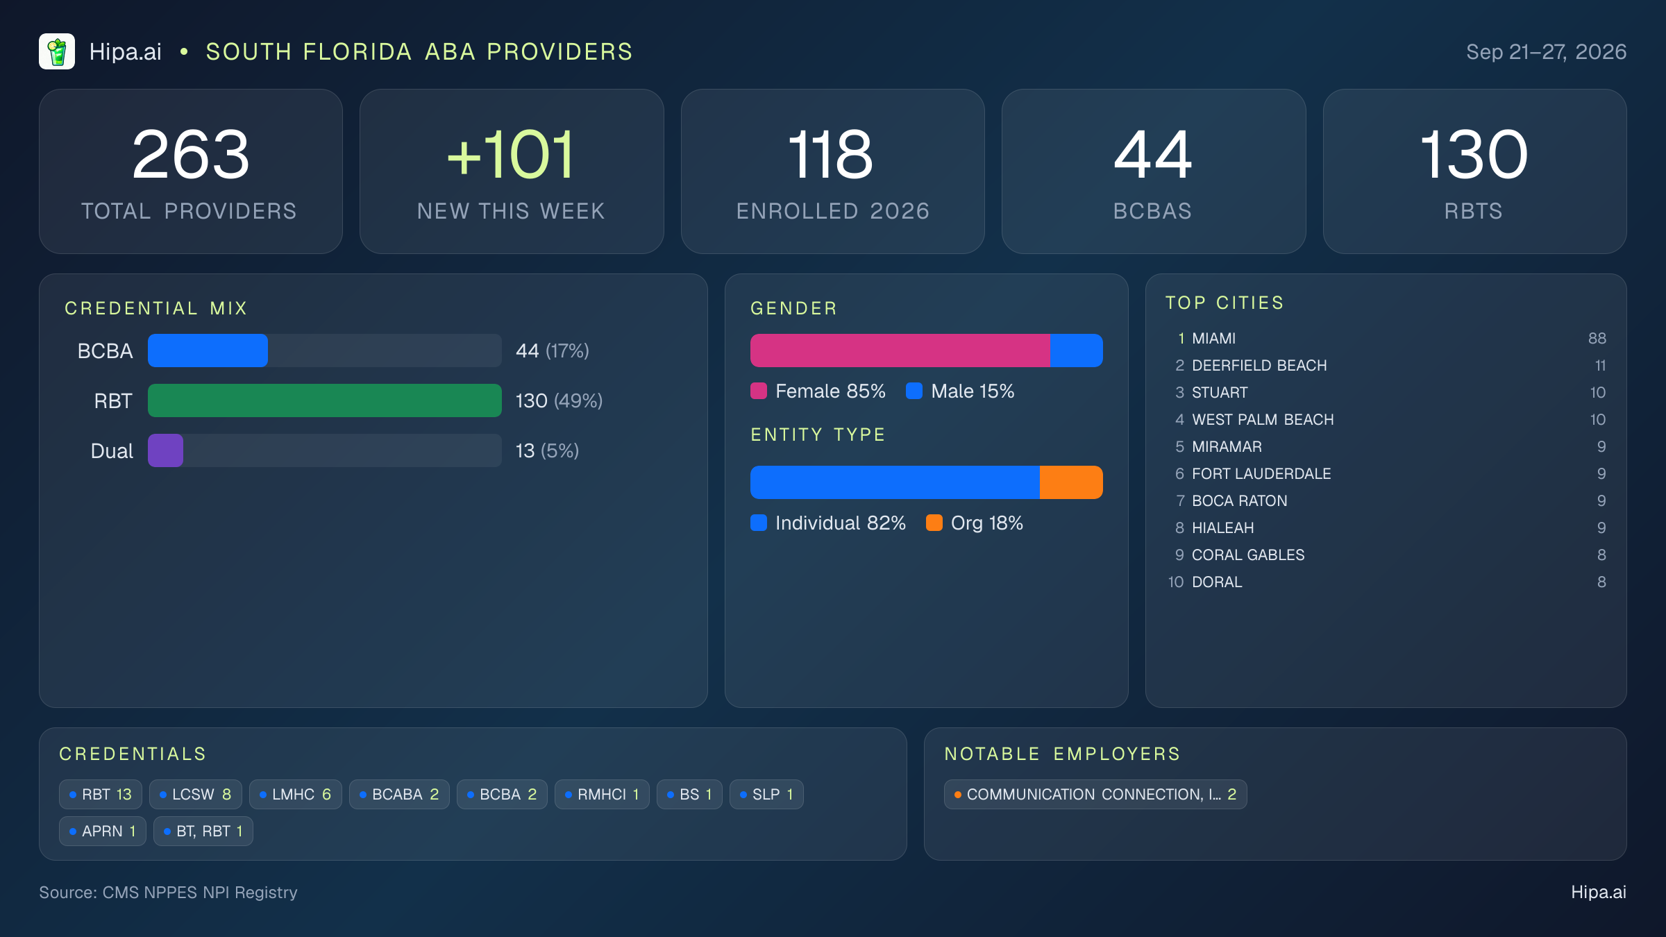Select the FORT LAUDERDALE city row
This screenshot has height=937, width=1666.
coord(1386,473)
